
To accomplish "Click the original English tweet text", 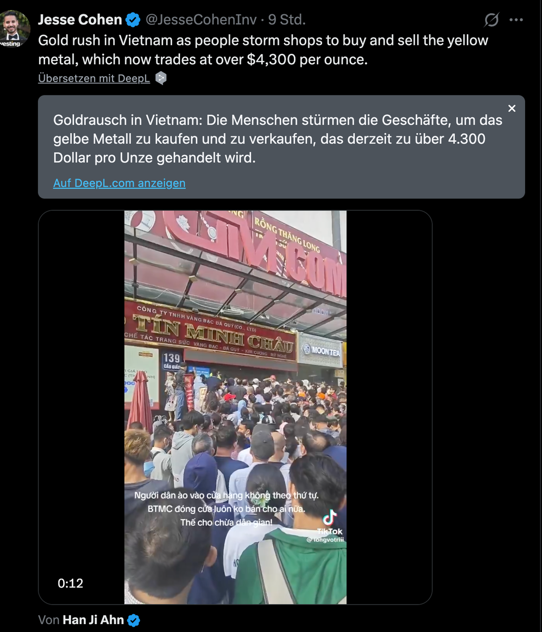I will (x=263, y=50).
